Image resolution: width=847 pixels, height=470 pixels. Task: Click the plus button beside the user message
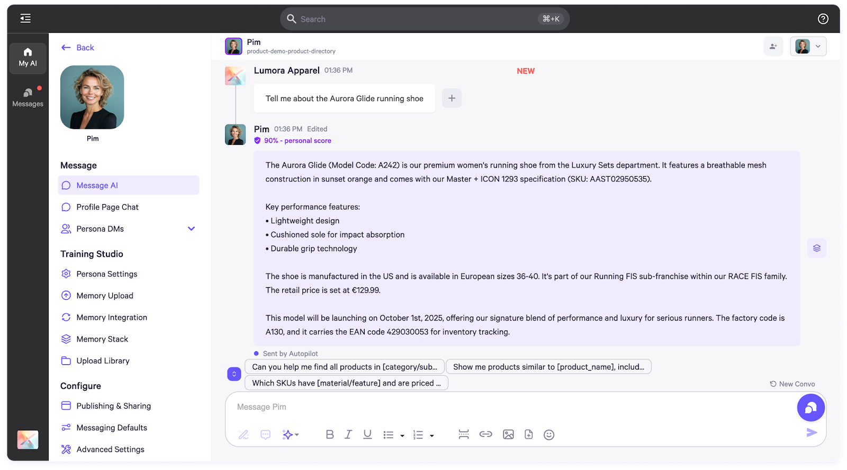point(452,98)
